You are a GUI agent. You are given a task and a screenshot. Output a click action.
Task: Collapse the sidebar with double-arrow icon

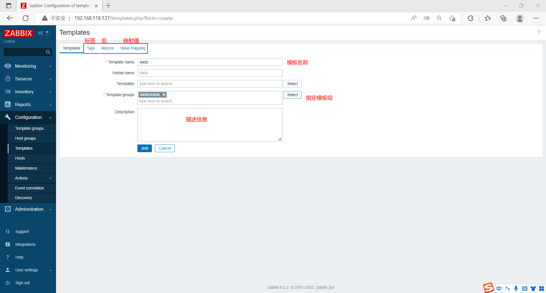coord(40,33)
